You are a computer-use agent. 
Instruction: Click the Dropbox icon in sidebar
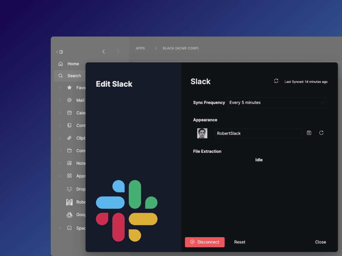[x=69, y=189]
